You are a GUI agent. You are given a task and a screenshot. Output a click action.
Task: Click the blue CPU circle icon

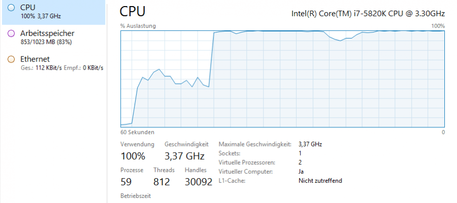pos(11,9)
